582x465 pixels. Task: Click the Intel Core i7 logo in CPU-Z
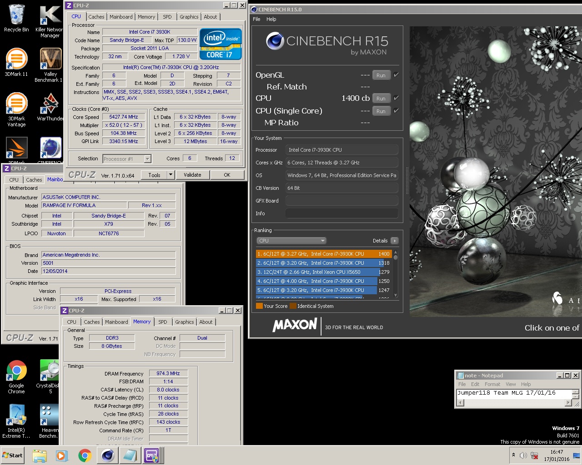(x=221, y=44)
